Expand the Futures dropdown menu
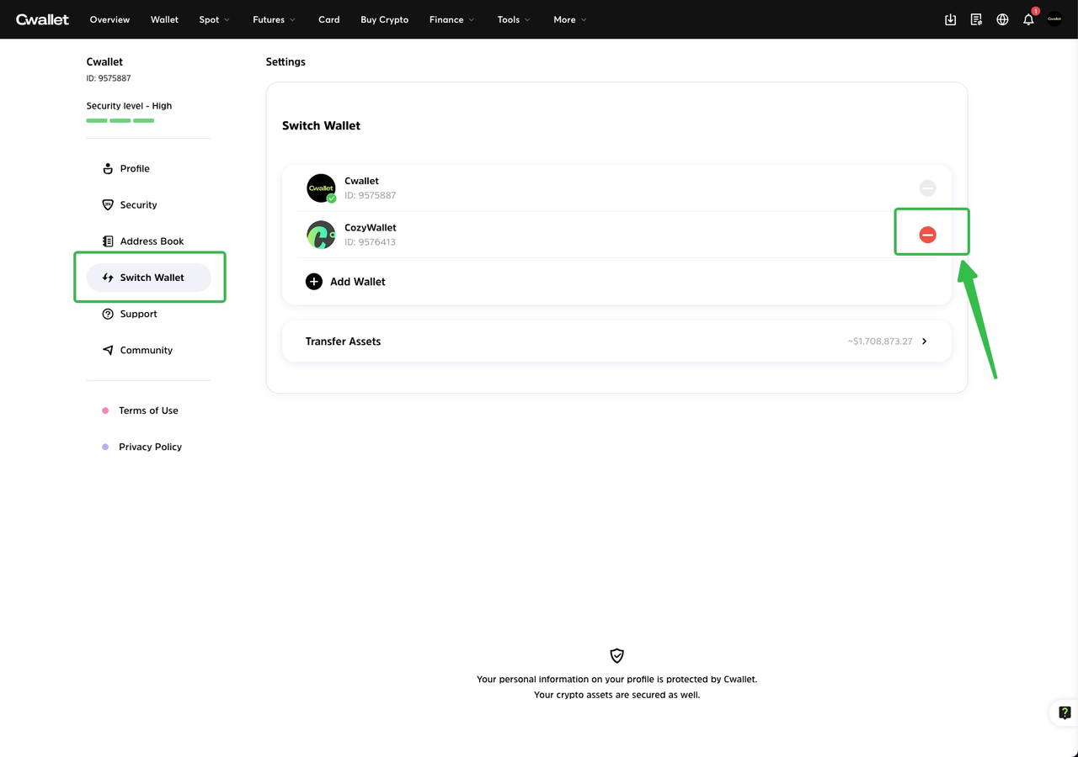 [x=274, y=19]
